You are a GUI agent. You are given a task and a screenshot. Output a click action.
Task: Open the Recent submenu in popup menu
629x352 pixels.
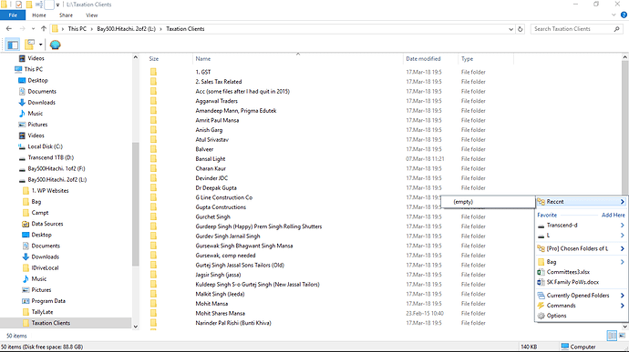click(x=582, y=202)
